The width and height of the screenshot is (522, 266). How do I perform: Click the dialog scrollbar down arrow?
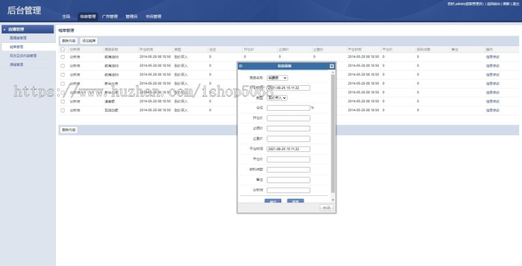pos(333,200)
